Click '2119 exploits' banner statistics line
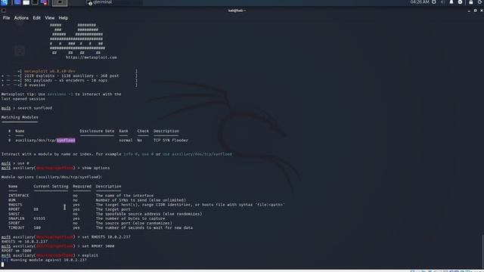Viewport: 484px width, 272px height. [x=72, y=76]
